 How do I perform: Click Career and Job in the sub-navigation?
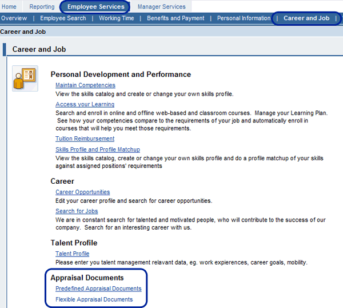pos(306,18)
